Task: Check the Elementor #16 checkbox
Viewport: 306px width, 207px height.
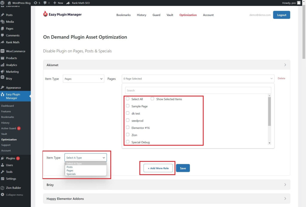Action: [128, 128]
